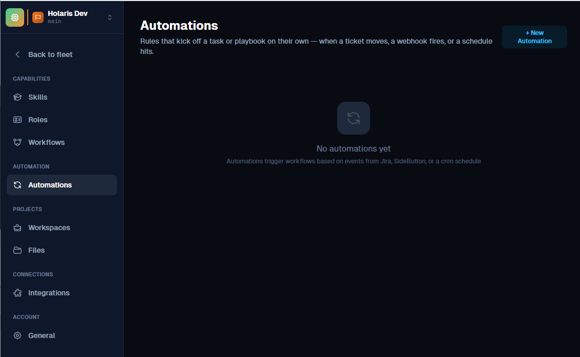
Task: Click the "main" branch label
Action: click(54, 22)
